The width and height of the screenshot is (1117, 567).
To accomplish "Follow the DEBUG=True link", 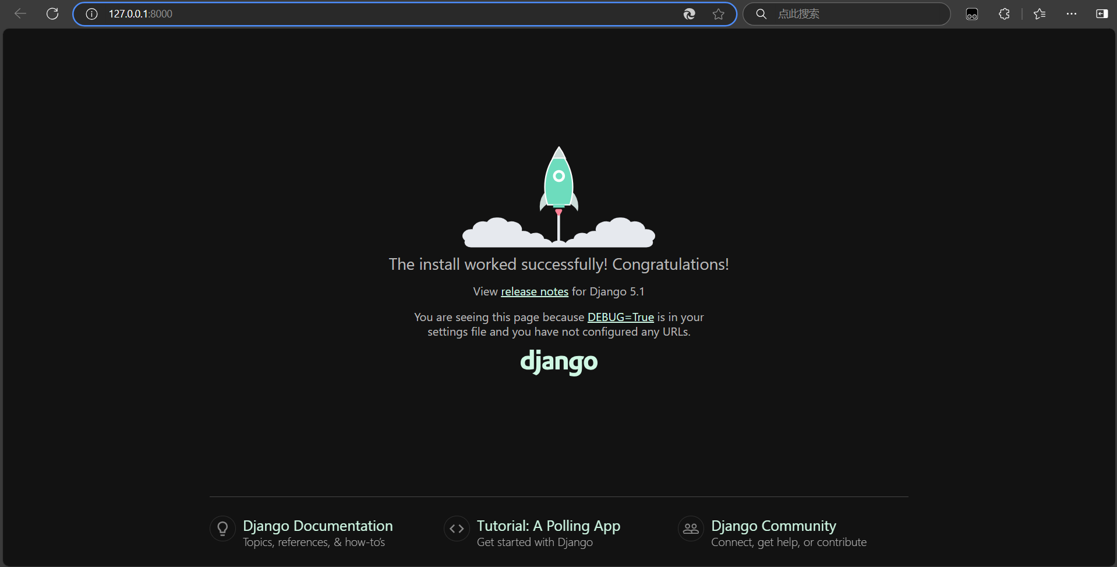I will pyautogui.click(x=620, y=317).
